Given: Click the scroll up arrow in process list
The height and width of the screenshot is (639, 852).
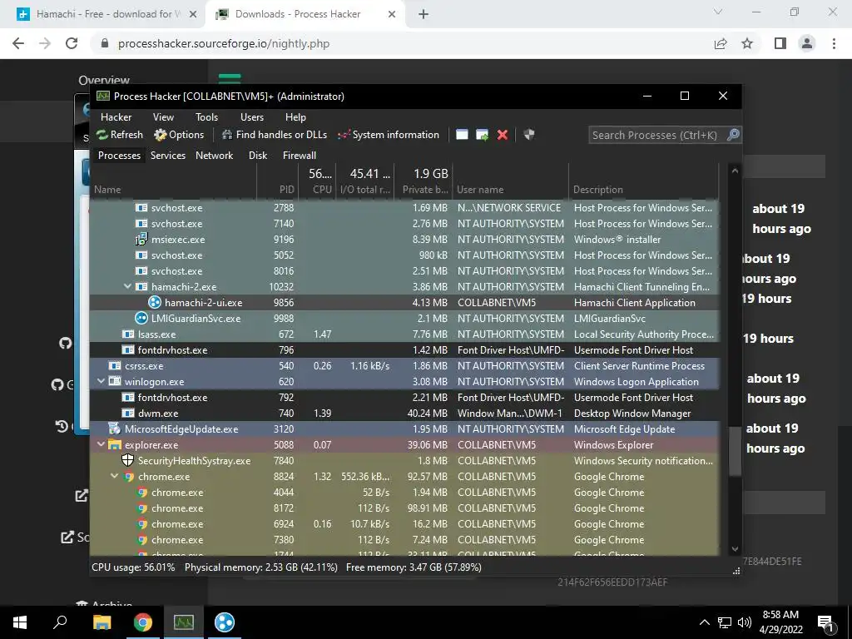Looking at the screenshot, I should [735, 170].
